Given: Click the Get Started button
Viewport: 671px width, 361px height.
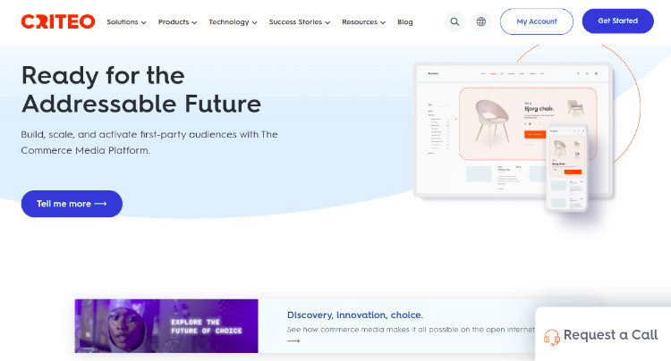Looking at the screenshot, I should point(617,21).
